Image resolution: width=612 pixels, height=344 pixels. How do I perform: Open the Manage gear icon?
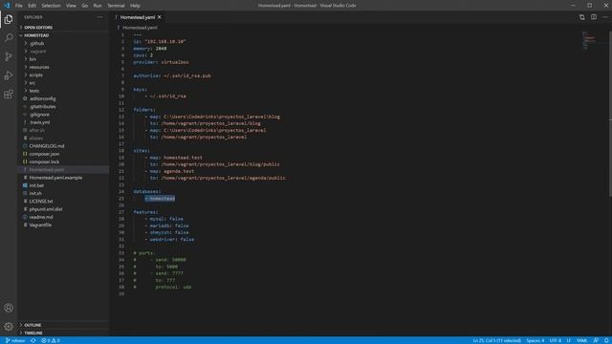pyautogui.click(x=9, y=327)
